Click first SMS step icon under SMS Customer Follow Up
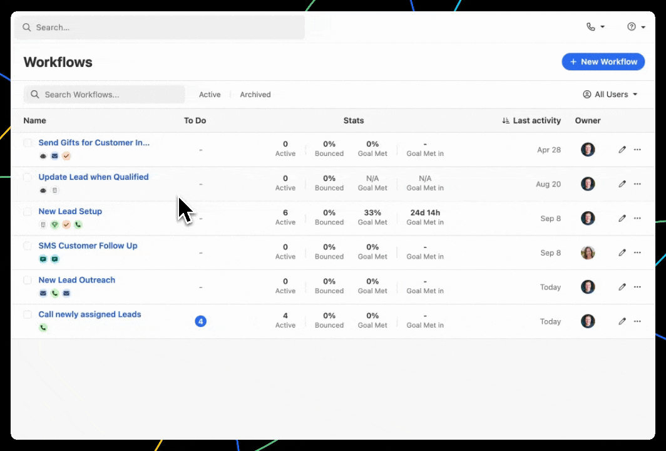The height and width of the screenshot is (451, 666). (43, 259)
